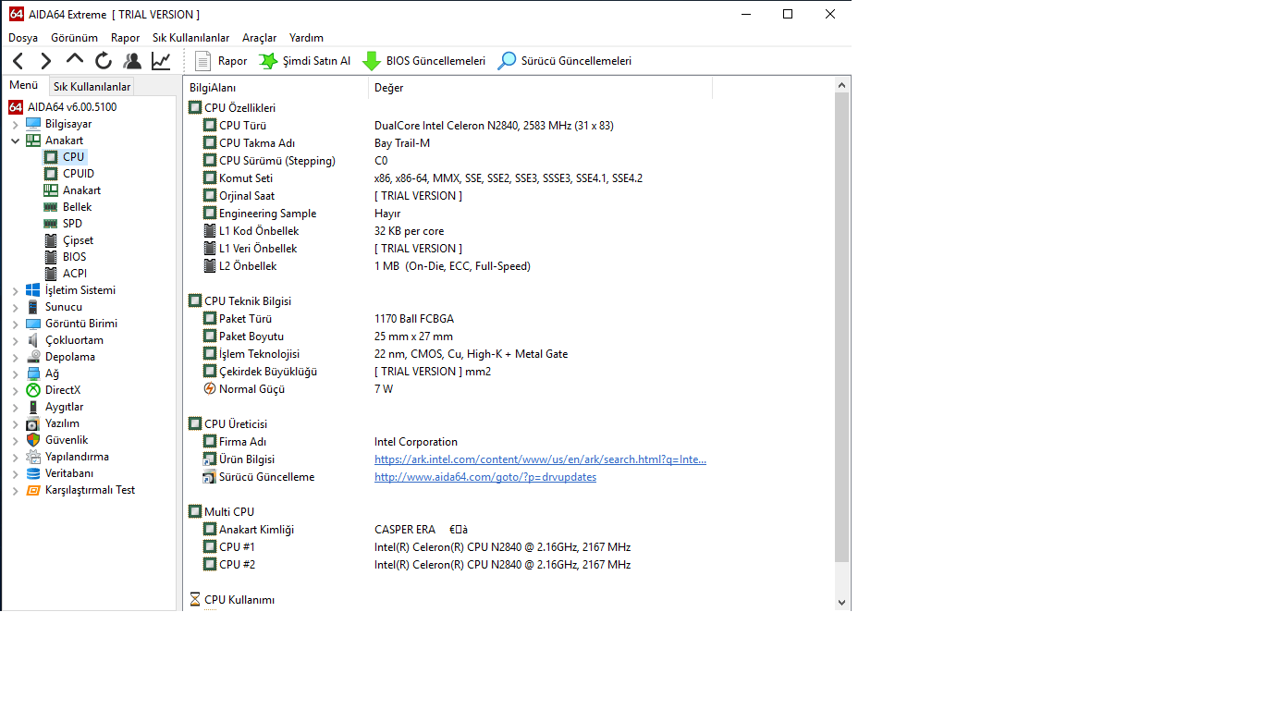Select the Yapılandırma tree item
The image size is (1263, 710).
click(77, 457)
